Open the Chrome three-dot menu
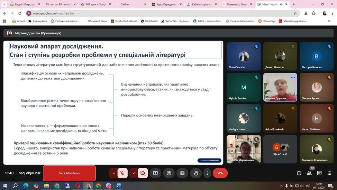 tap(332, 14)
